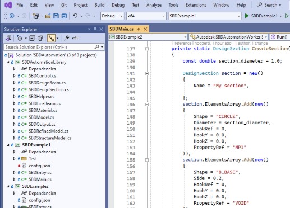Switch to SBDMain.cs editor tab
The width and height of the screenshot is (290, 208).
point(122,29)
